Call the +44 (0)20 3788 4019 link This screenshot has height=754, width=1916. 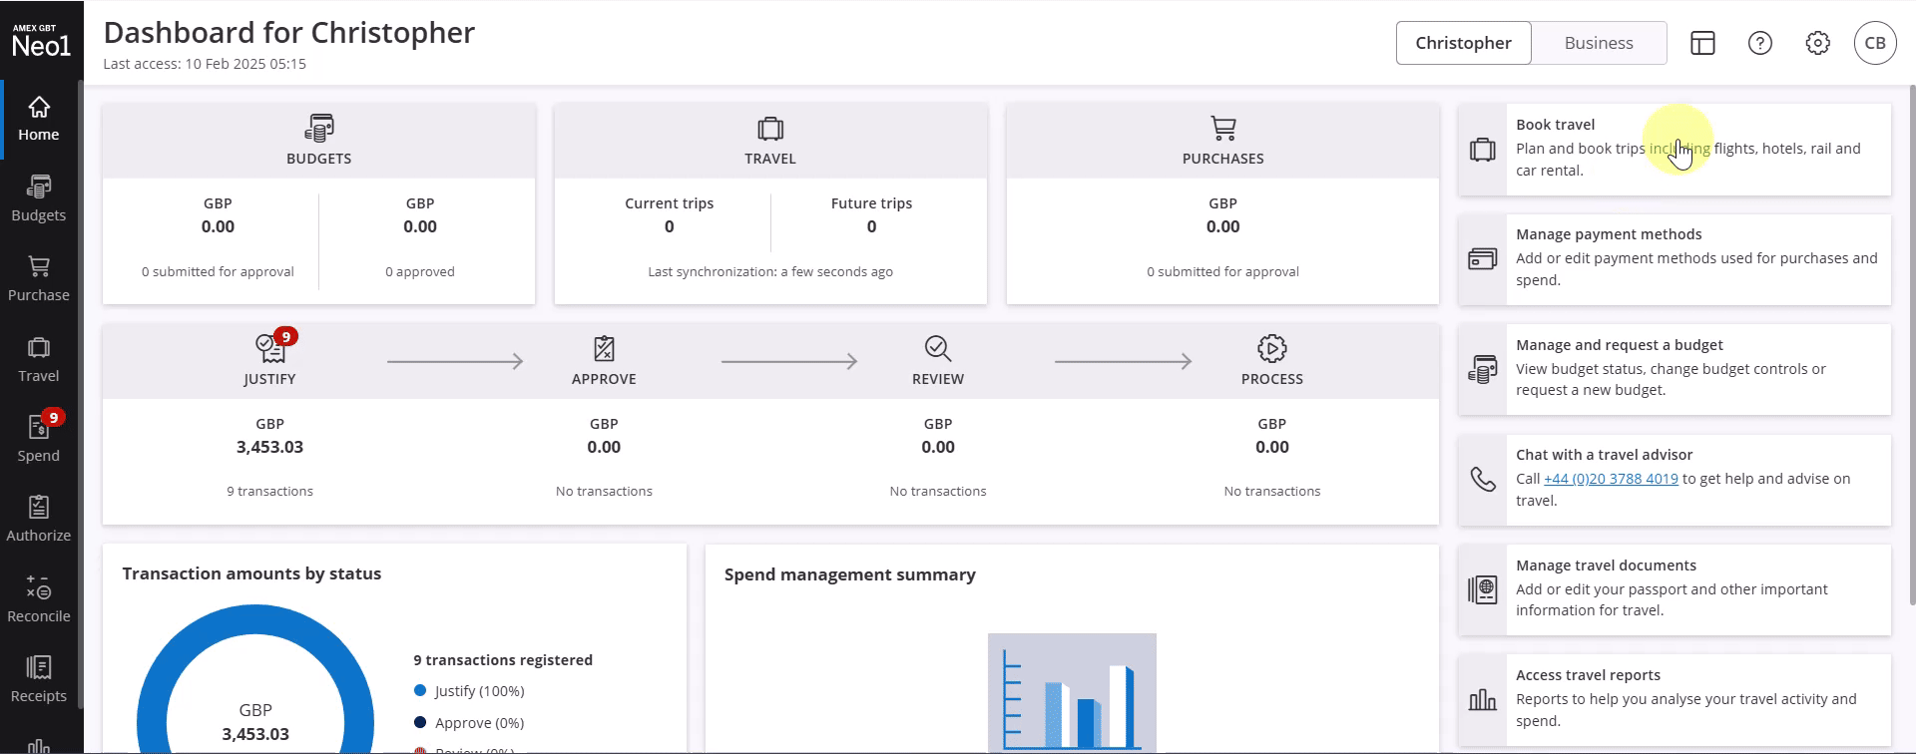point(1611,479)
